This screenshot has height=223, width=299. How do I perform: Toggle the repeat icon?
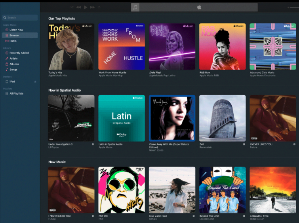[x=99, y=7]
